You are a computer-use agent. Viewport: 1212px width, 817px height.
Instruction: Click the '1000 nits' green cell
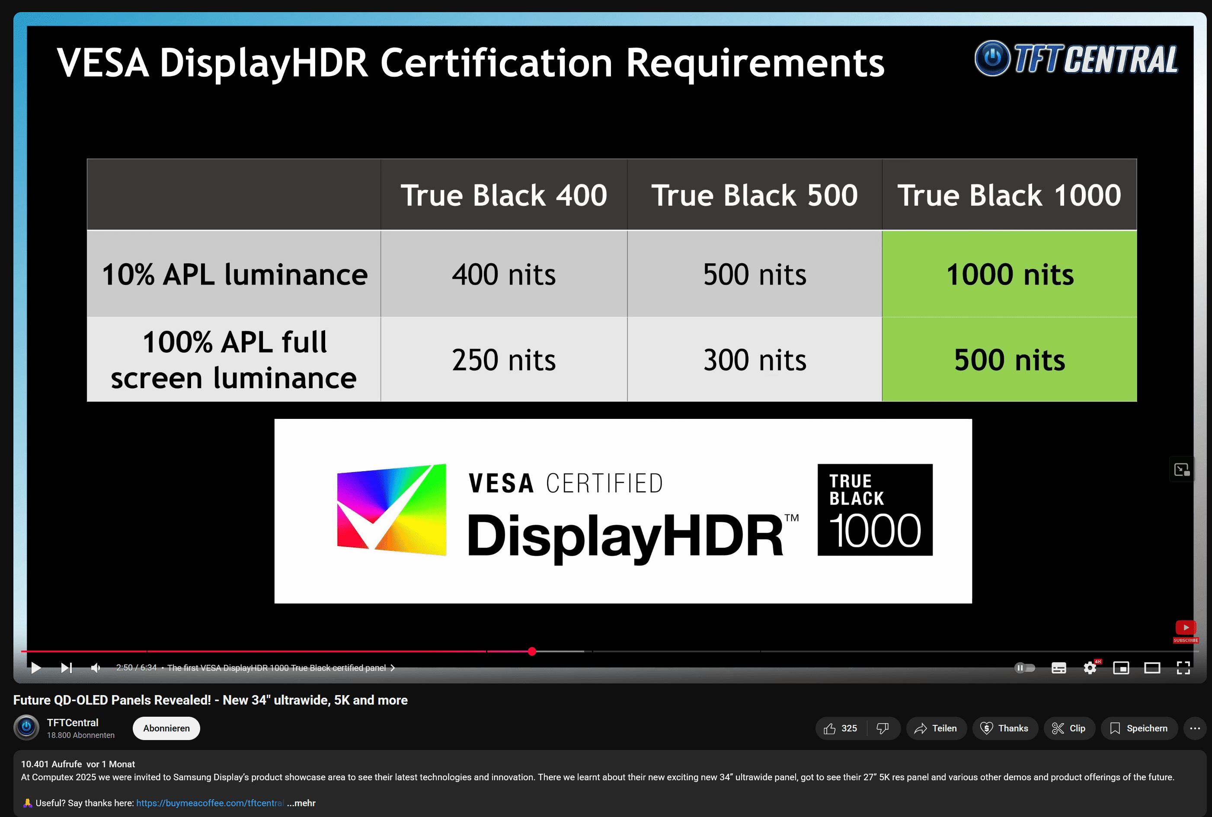point(1009,274)
